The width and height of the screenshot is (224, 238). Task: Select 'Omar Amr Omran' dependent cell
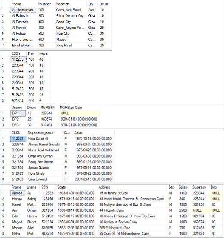click(x=44, y=156)
